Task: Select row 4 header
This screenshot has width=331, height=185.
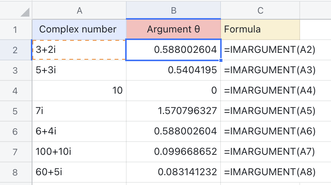Action: pos(15,91)
